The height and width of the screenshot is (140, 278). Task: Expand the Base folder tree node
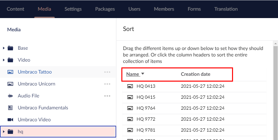[x=4, y=48]
